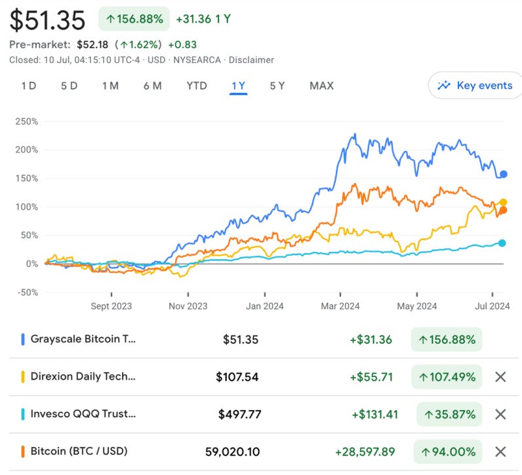Click the $51.35 headline price
522x475 pixels.
(47, 20)
